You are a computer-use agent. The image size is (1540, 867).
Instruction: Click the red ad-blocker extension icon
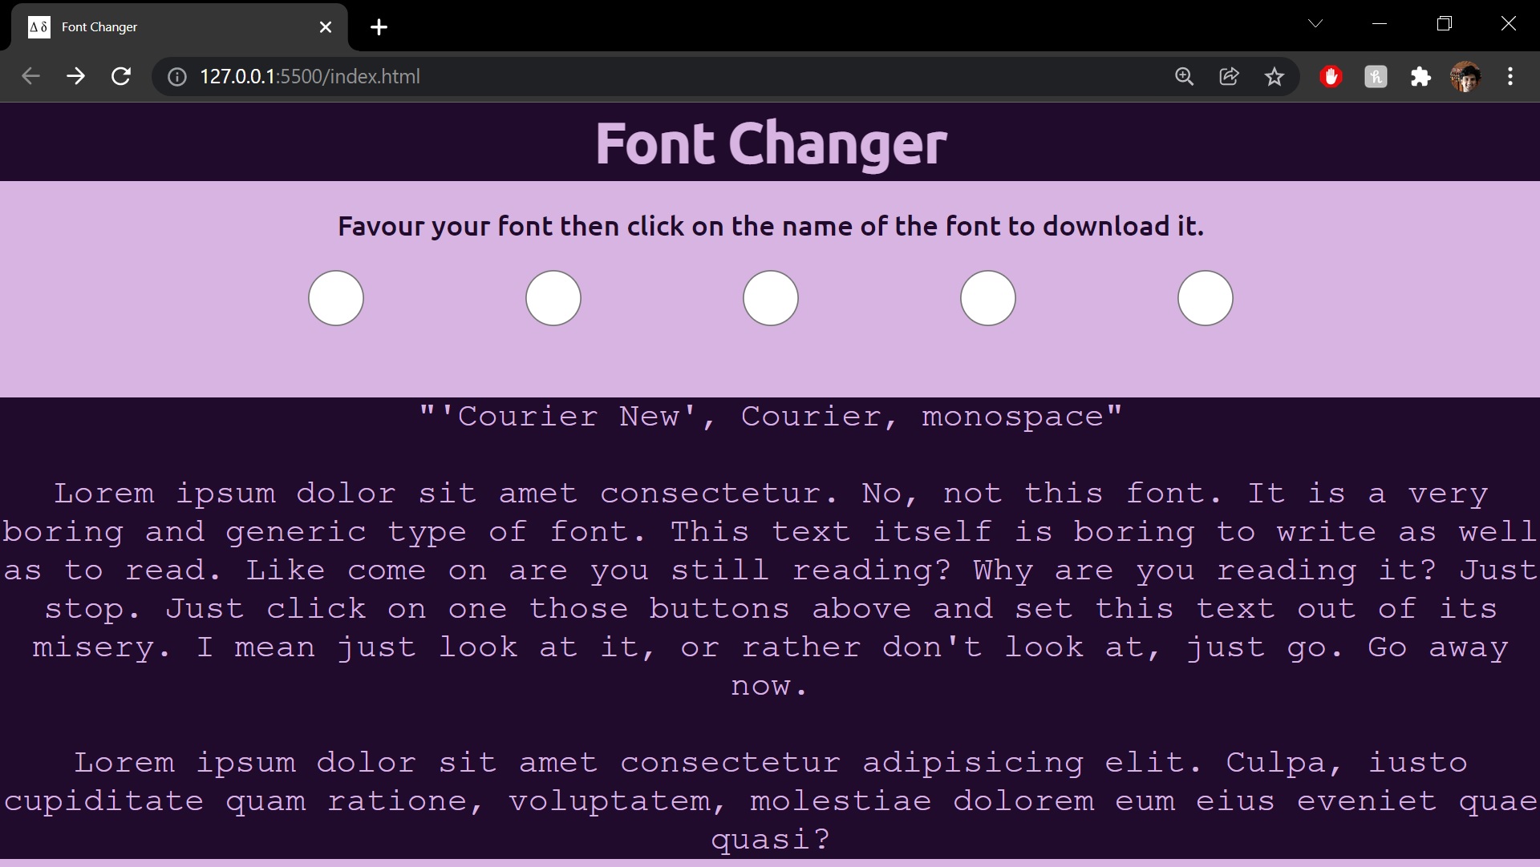coord(1331,76)
